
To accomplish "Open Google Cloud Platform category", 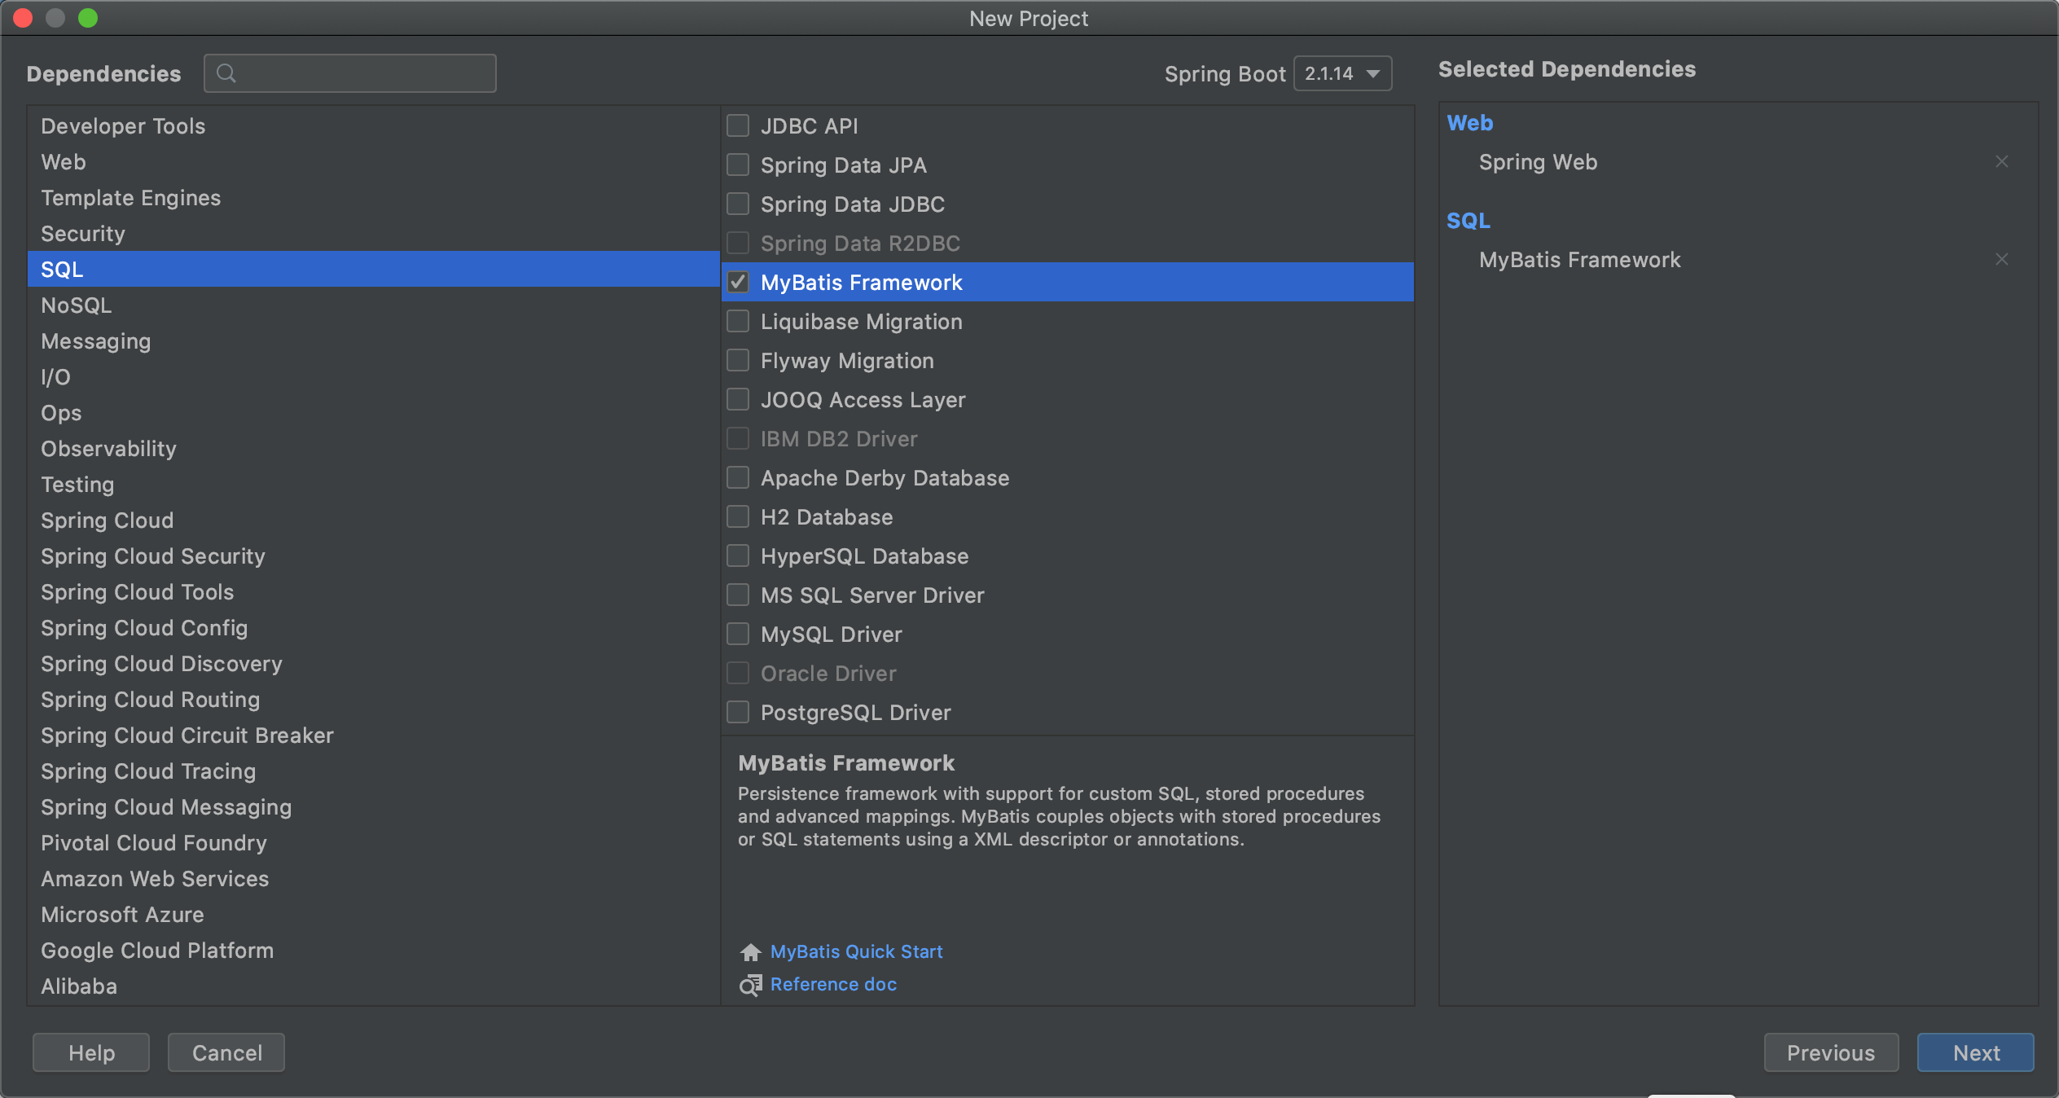I will pyautogui.click(x=374, y=951).
